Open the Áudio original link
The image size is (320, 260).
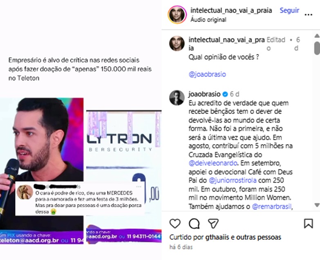point(208,20)
